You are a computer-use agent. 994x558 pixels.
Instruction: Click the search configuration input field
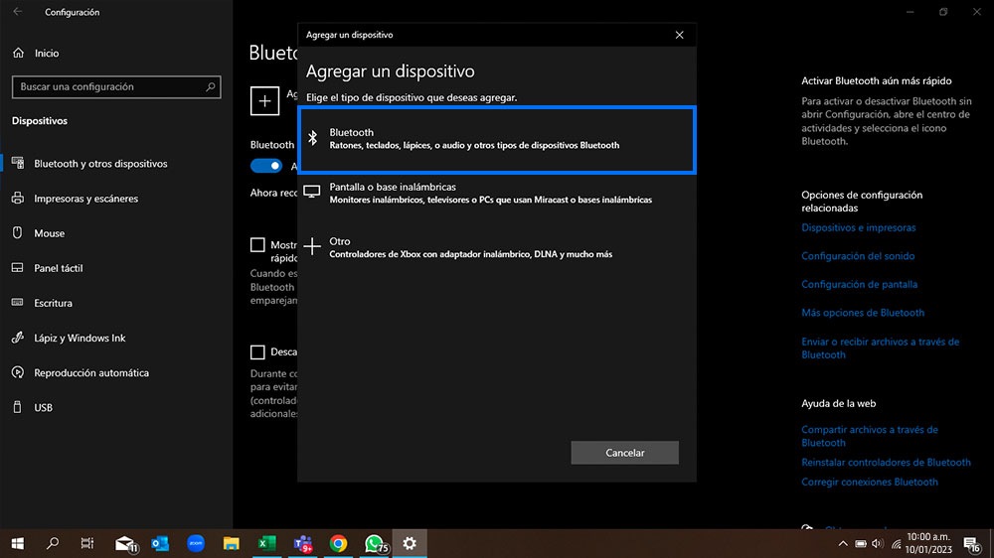(x=109, y=87)
